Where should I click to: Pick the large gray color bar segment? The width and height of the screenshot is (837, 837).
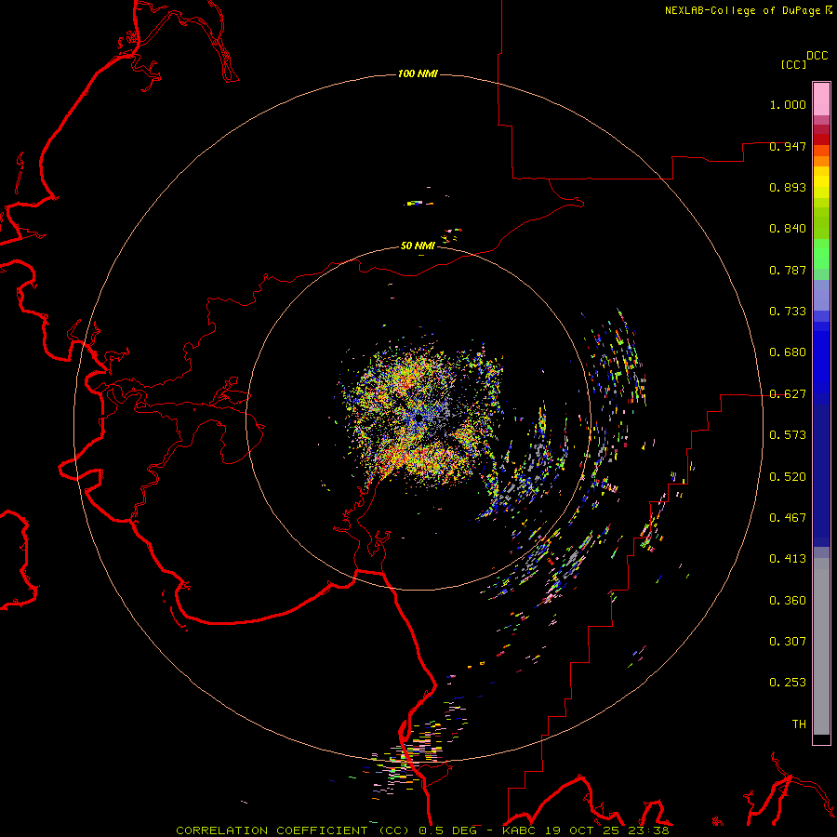point(821,646)
